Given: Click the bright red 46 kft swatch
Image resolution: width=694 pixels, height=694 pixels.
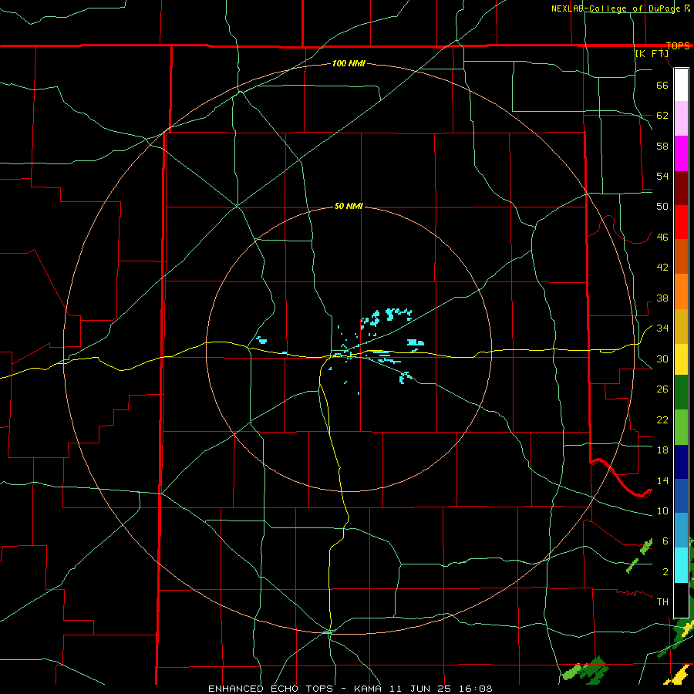Looking at the screenshot, I should (681, 223).
